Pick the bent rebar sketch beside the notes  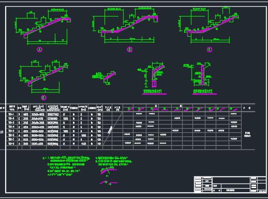click(x=109, y=171)
